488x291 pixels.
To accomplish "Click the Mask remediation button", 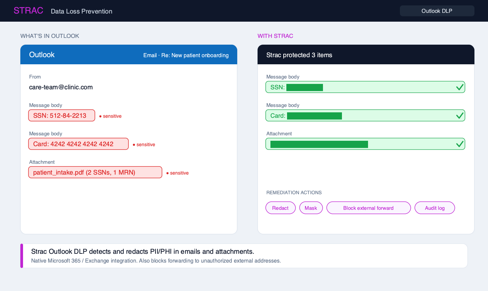I will click(311, 208).
